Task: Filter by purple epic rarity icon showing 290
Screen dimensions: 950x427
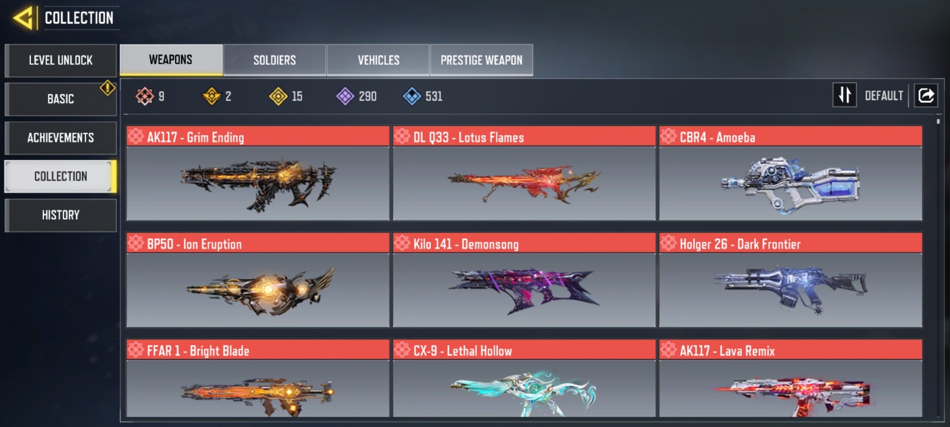Action: pyautogui.click(x=345, y=96)
